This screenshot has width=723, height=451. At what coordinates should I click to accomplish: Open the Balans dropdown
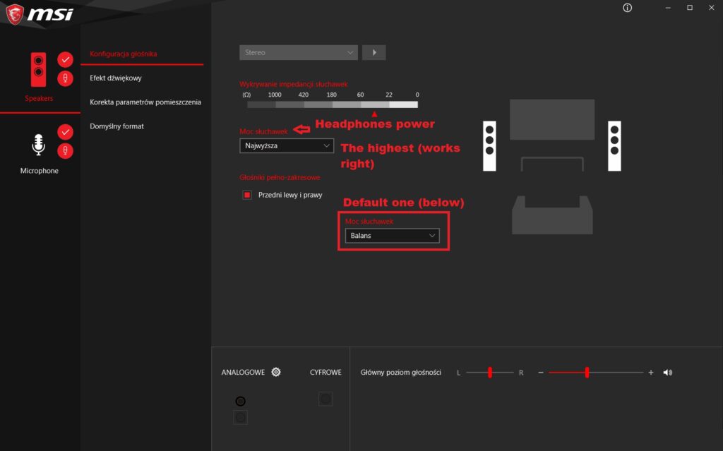click(392, 236)
